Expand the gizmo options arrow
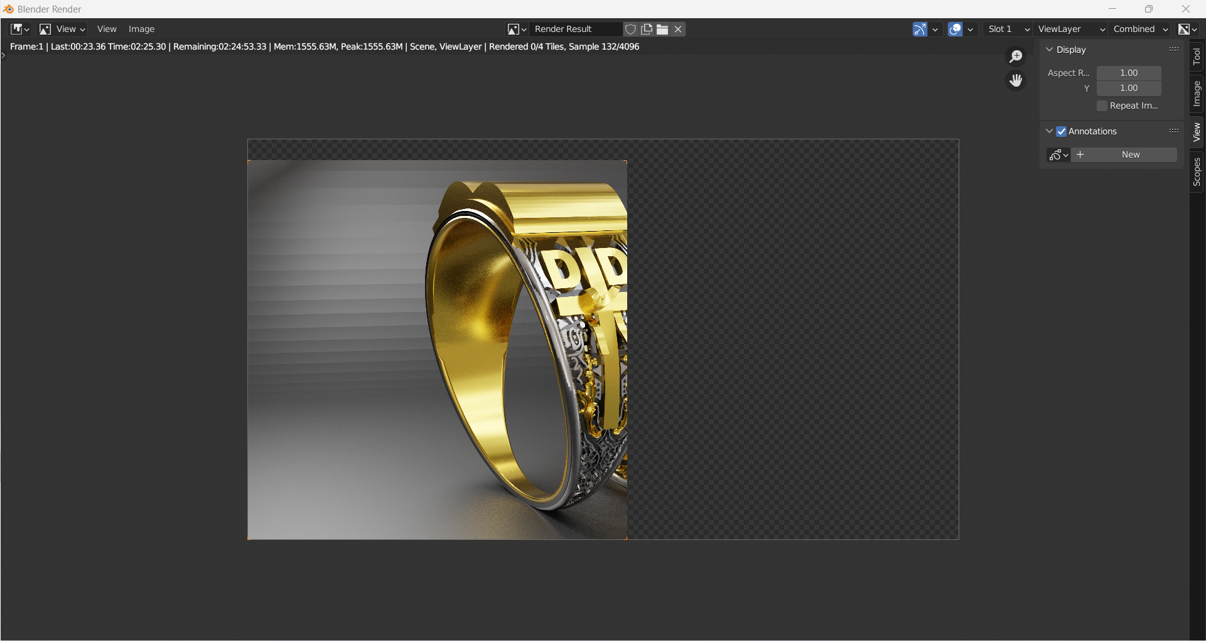Viewport: 1206px width, 641px height. pyautogui.click(x=935, y=29)
